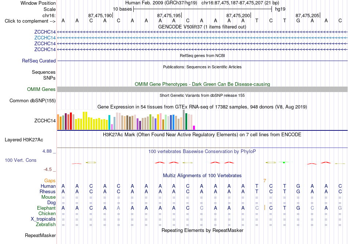Select the magenta last bar in GTEx chart
The height and width of the screenshot is (244, 348).
[x=194, y=127]
